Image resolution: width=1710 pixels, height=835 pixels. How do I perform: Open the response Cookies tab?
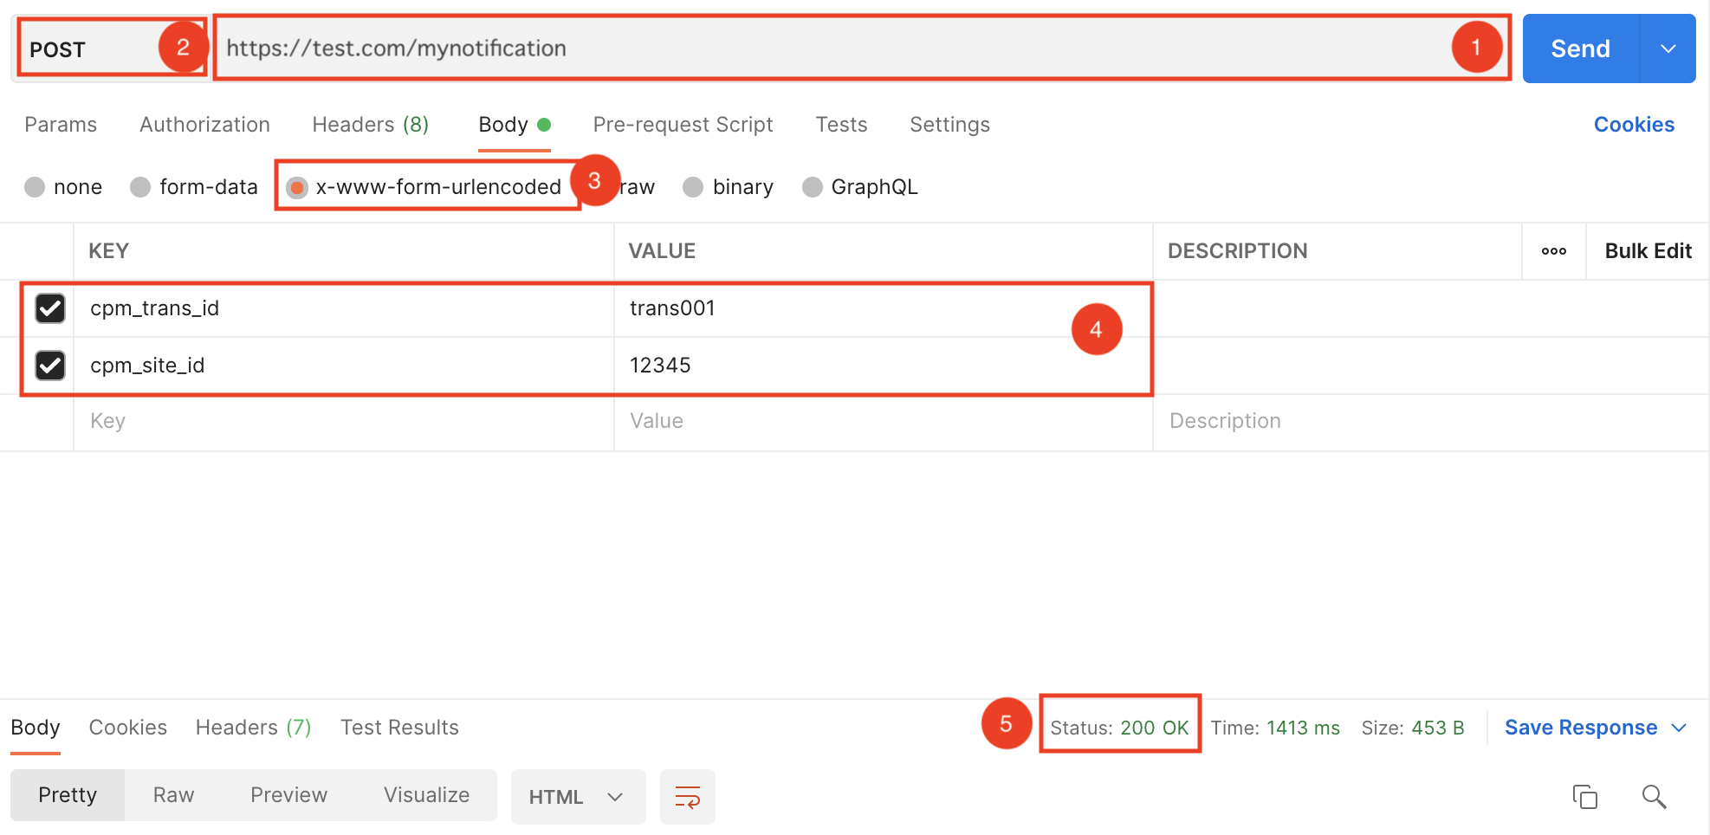click(128, 728)
